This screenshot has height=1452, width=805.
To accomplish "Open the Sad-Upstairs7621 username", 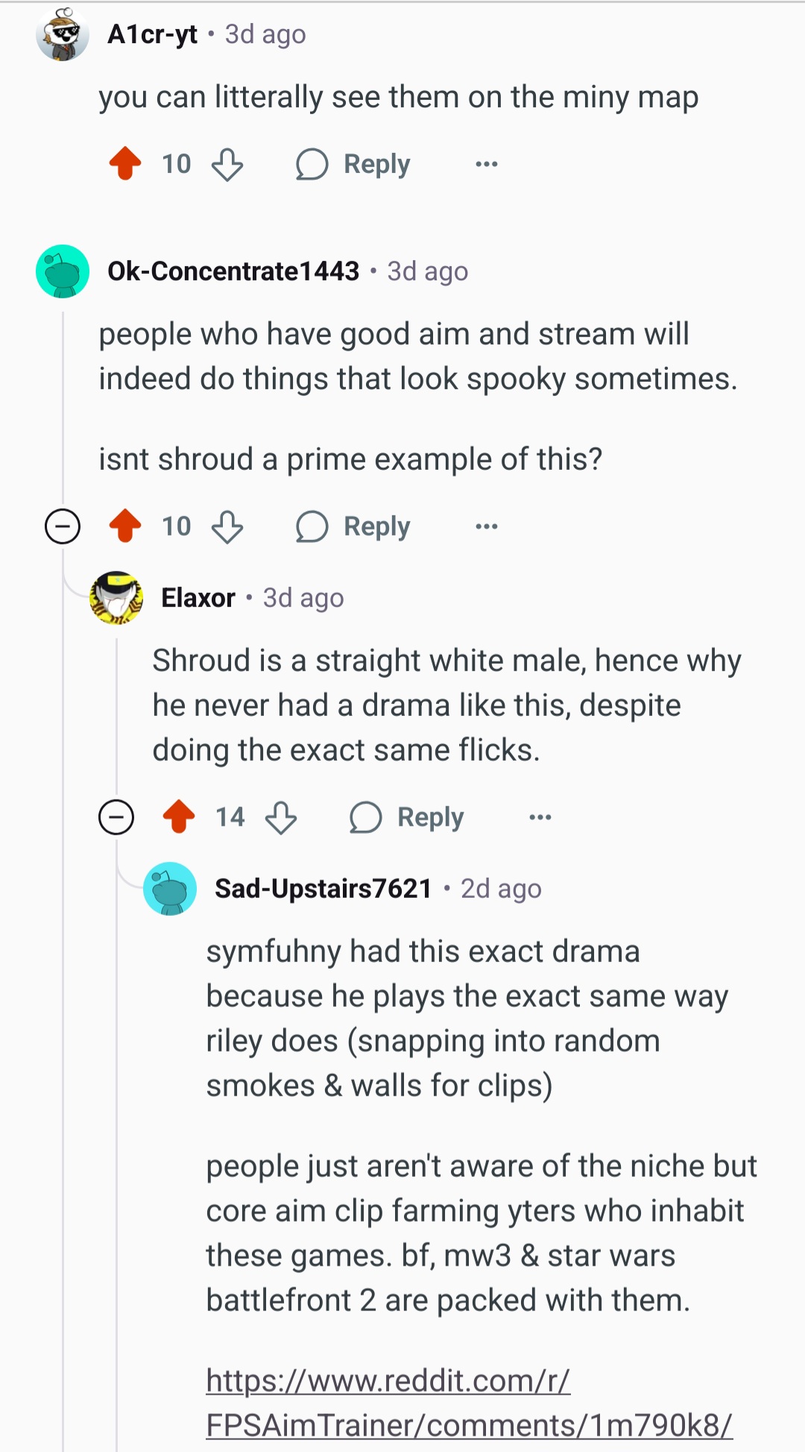I will point(323,888).
